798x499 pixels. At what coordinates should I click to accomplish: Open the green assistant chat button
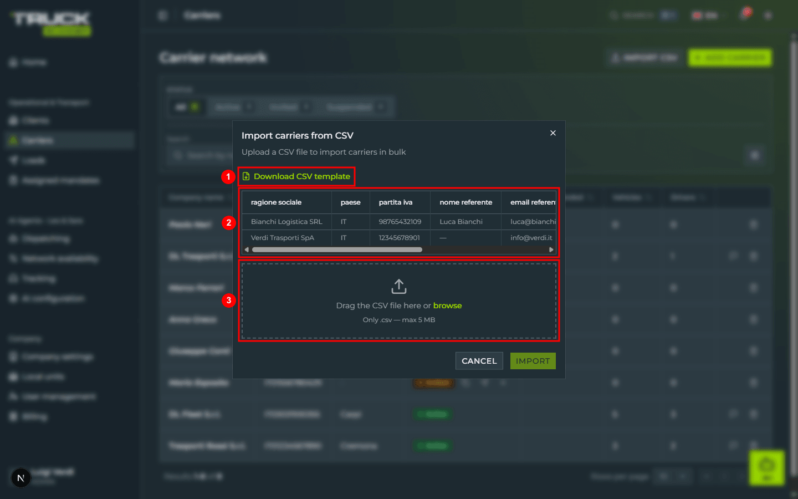[x=767, y=467]
